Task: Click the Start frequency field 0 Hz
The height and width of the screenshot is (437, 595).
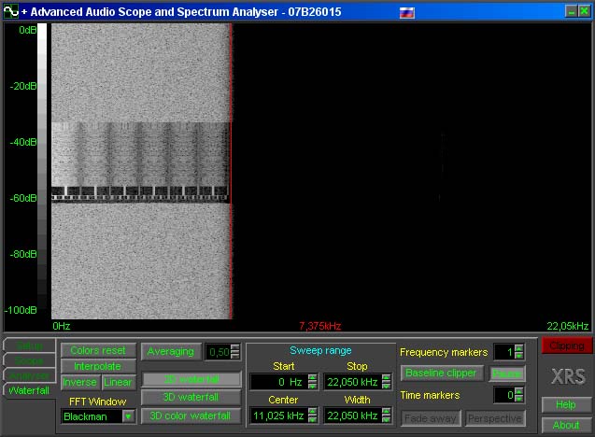Action: coord(279,382)
